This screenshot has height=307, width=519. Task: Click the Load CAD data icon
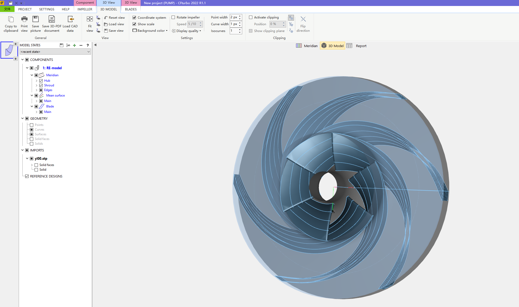(70, 20)
